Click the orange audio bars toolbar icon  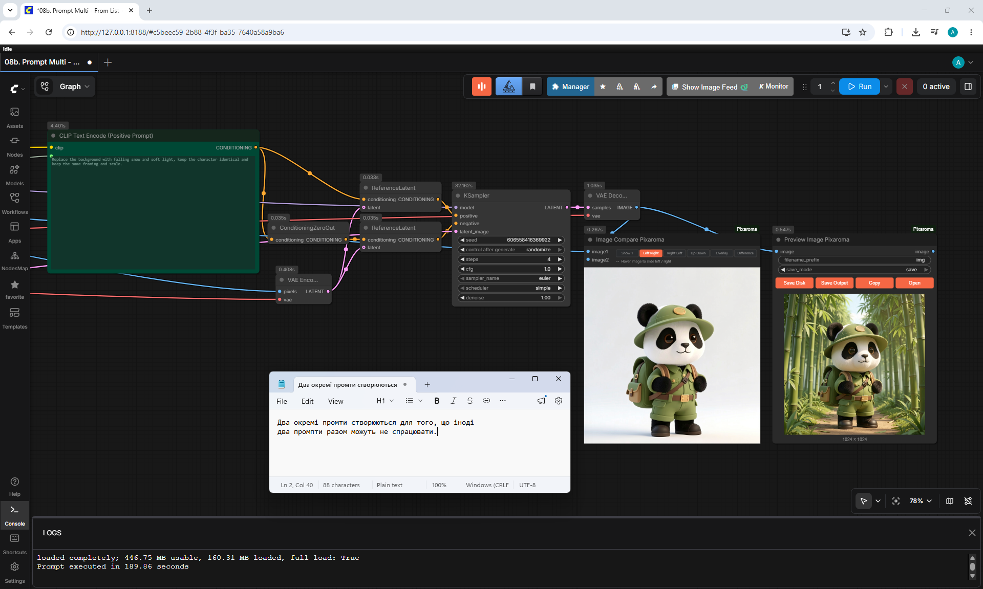482,86
